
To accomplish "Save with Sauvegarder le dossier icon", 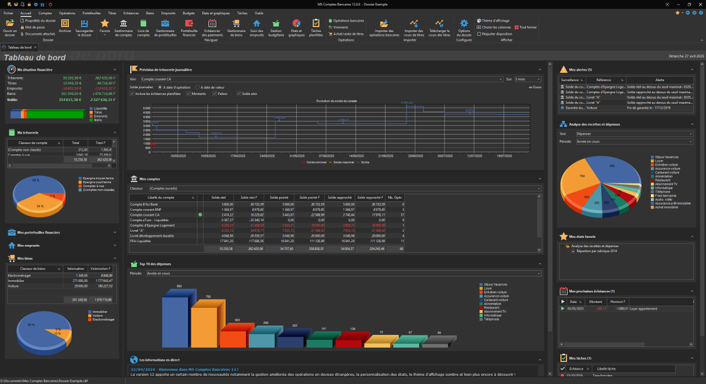I will pos(84,28).
